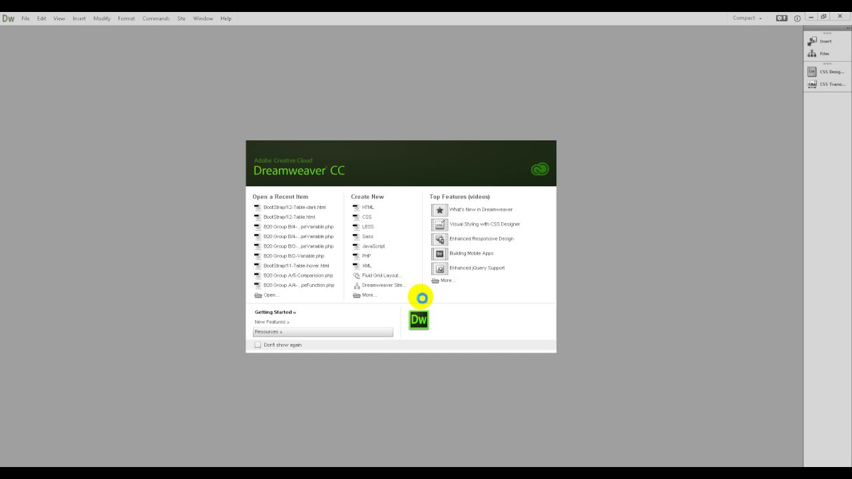Open the Files panel from the dock

pyautogui.click(x=819, y=54)
